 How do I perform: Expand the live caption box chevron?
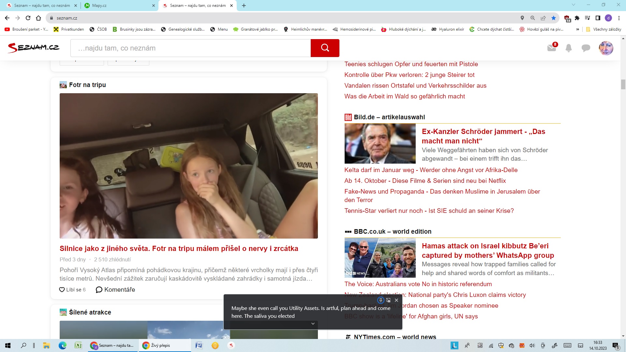[313, 324]
